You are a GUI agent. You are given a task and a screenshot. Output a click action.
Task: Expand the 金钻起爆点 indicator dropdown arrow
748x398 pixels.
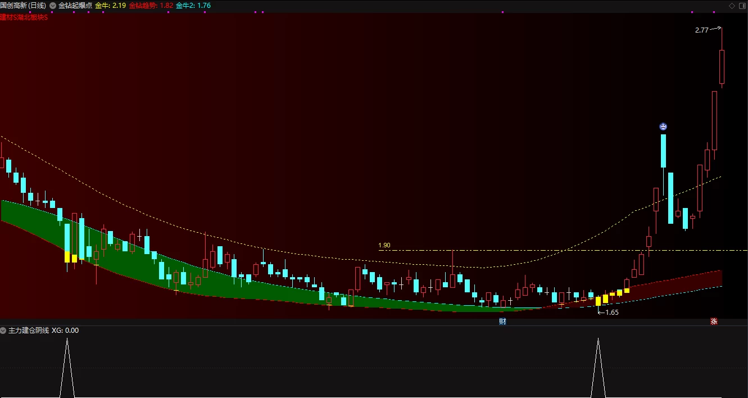tap(53, 5)
